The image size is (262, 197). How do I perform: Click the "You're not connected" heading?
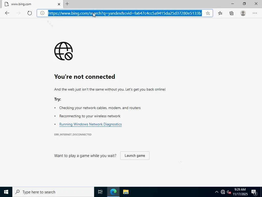coord(84,76)
